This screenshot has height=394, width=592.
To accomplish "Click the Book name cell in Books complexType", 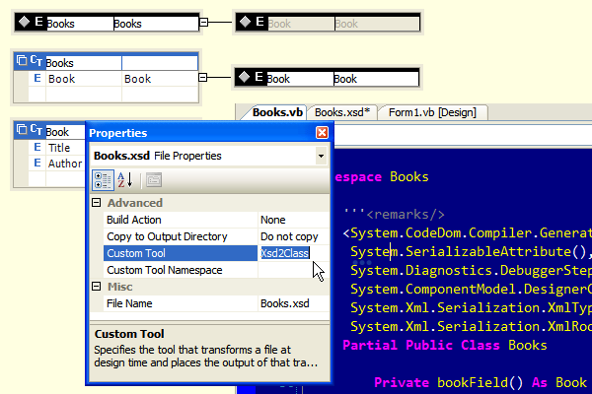I will [x=84, y=79].
